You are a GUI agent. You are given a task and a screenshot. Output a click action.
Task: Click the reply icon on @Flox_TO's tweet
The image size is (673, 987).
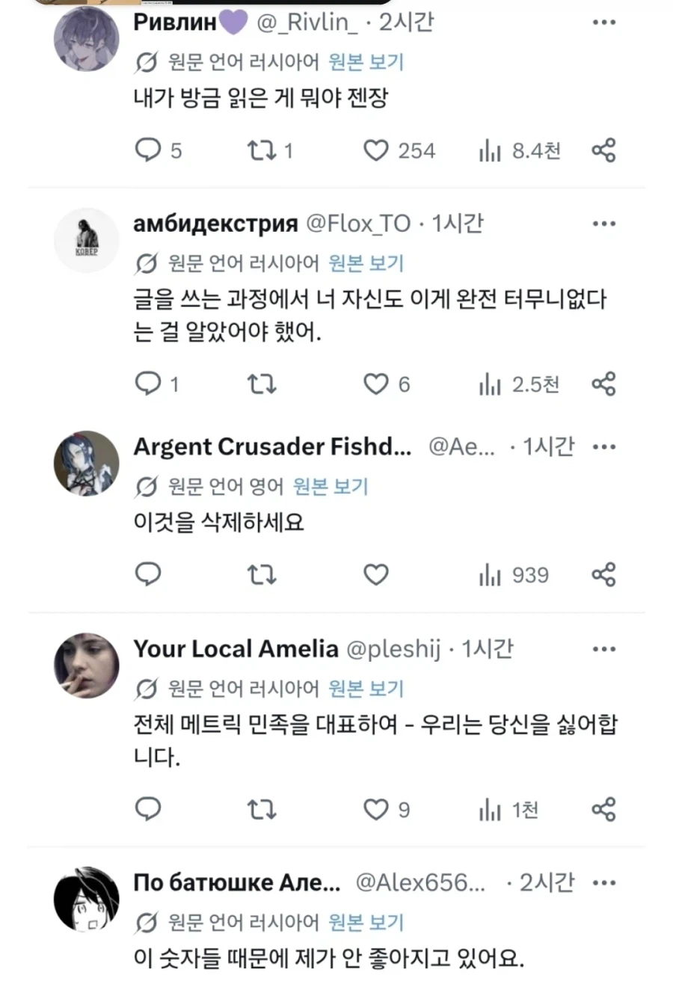(x=149, y=384)
